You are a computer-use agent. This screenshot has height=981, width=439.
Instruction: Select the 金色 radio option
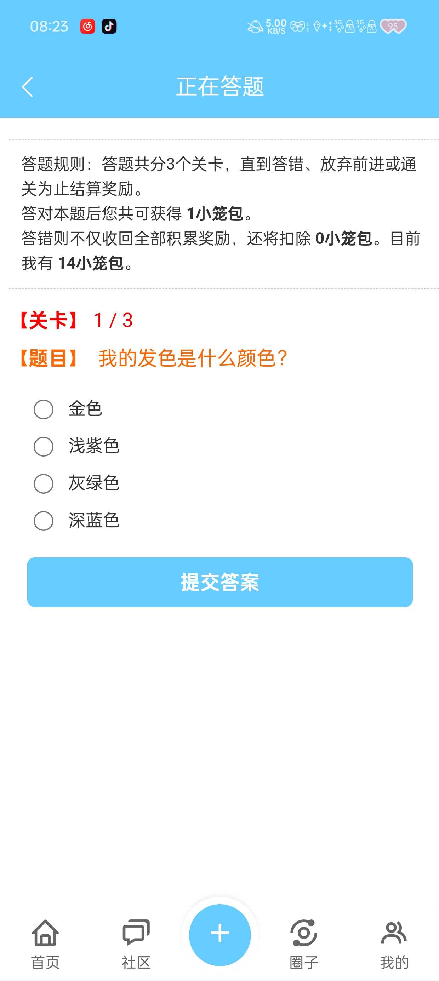pos(44,409)
